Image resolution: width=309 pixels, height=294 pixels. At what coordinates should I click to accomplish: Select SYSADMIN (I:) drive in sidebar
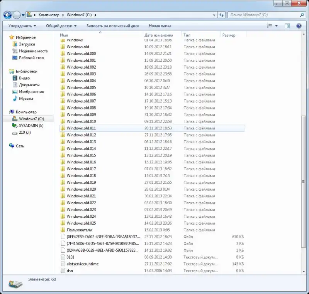click(x=31, y=126)
